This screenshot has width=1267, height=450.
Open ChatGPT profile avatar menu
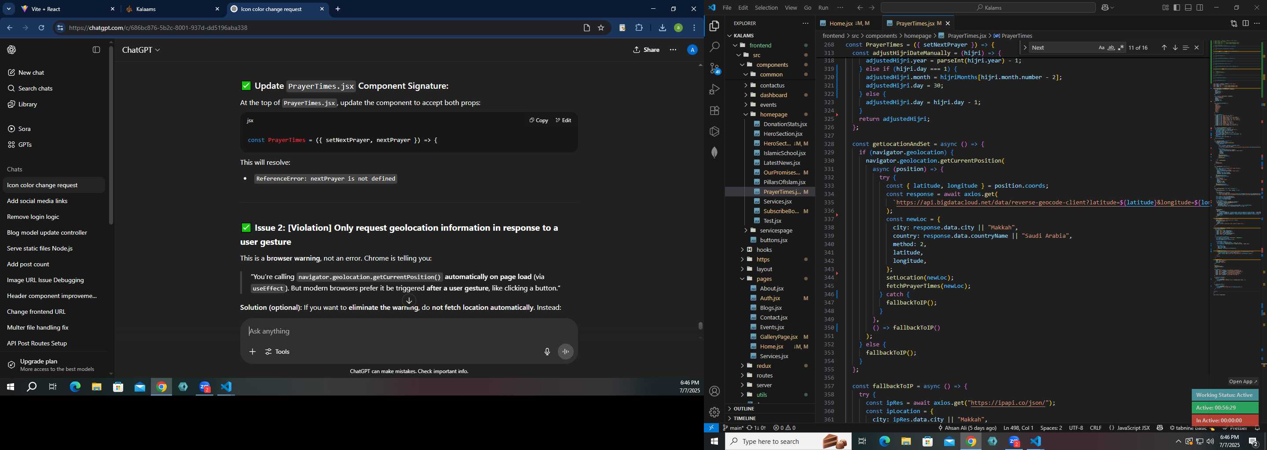692,50
